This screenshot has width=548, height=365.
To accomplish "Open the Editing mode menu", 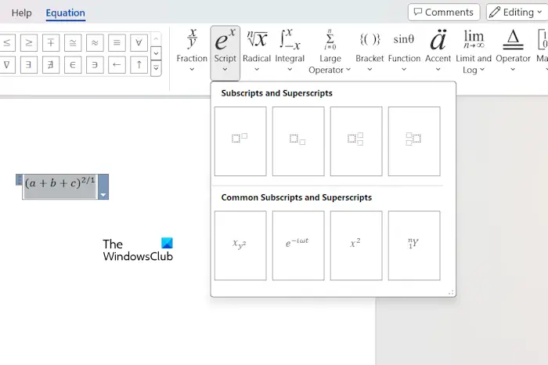I will (517, 13).
